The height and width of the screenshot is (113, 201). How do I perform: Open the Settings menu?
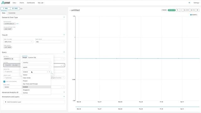click(197, 3)
